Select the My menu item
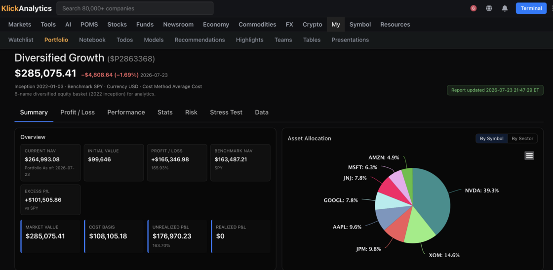Viewport: 553px width, 270px height. pos(336,24)
